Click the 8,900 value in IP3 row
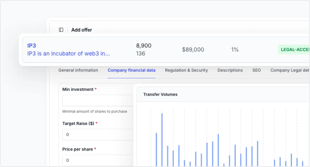The image size is (310, 167). [144, 46]
